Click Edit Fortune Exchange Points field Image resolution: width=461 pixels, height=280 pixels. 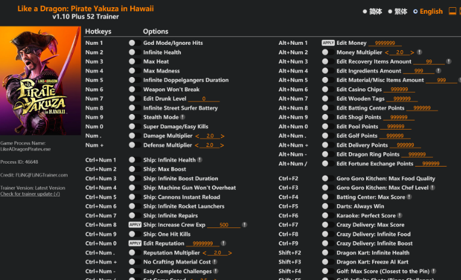click(x=431, y=164)
